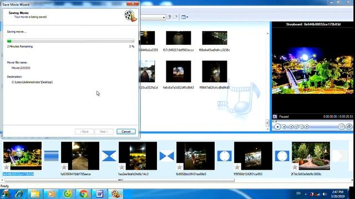Click the icon beside the Paused status
This screenshot has height=199, width=355.
(275, 117)
